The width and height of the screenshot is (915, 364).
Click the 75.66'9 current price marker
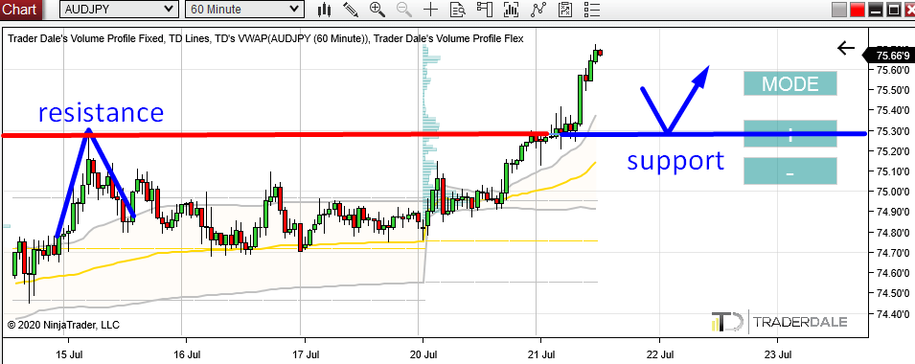(x=891, y=56)
